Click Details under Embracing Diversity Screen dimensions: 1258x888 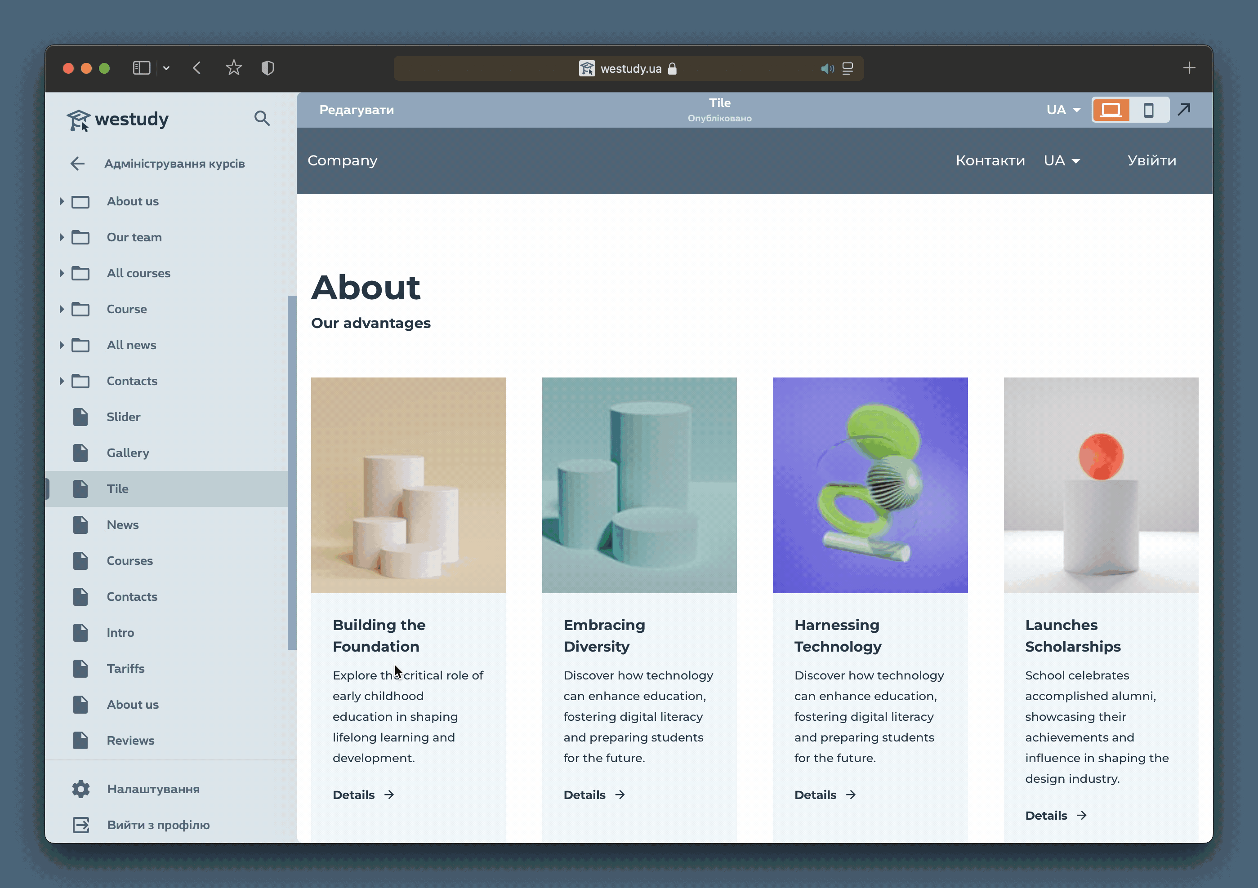pyautogui.click(x=594, y=795)
